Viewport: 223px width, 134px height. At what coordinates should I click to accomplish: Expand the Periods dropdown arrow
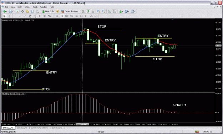(x=128, y=11)
